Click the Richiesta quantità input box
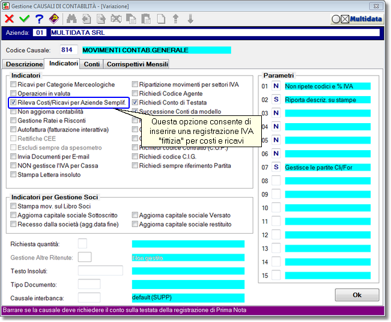This screenshot has height=322, width=391. [x=82, y=244]
